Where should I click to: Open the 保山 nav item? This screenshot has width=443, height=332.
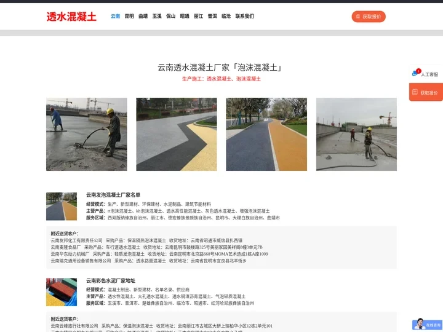tap(170, 16)
